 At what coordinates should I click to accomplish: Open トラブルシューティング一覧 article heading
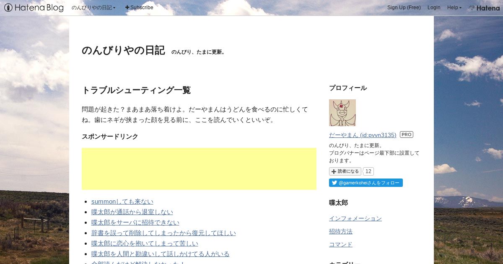[136, 90]
